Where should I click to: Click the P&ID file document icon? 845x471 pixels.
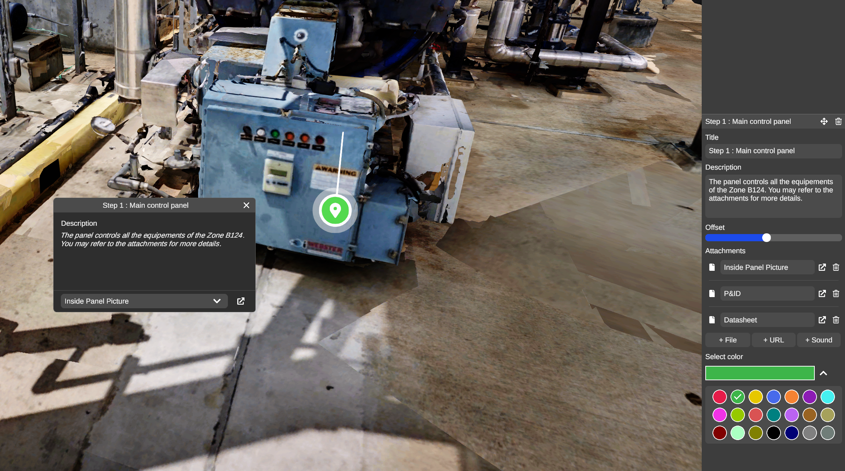(x=712, y=293)
